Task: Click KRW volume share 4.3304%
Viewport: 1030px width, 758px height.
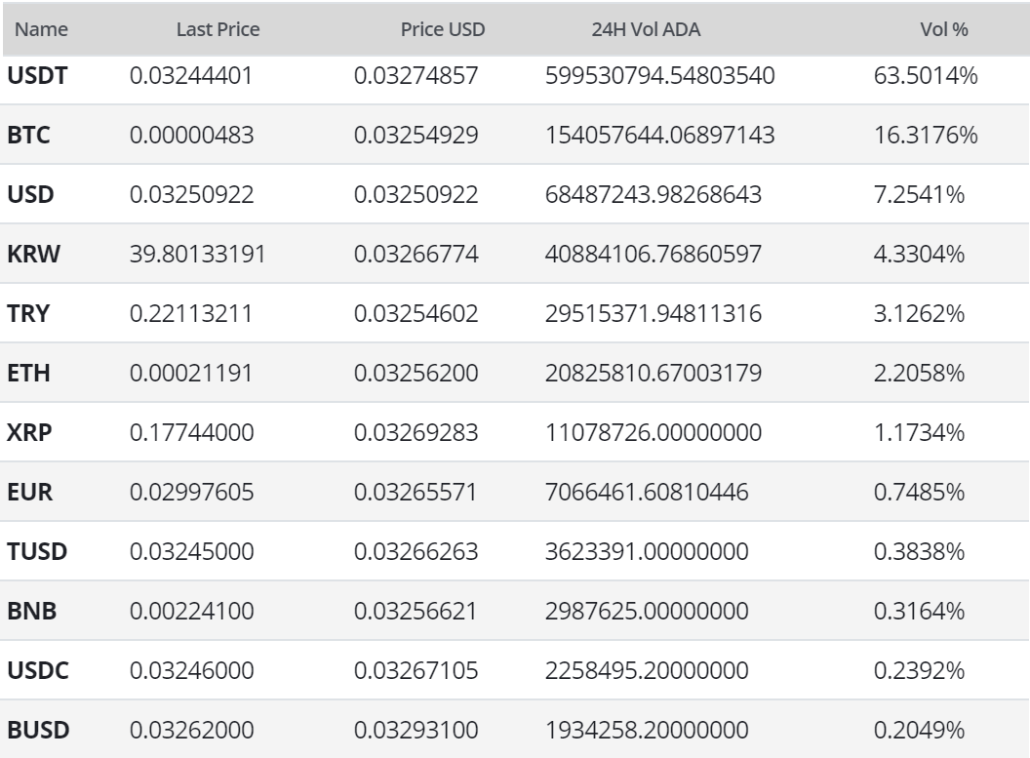Action: [x=919, y=254]
